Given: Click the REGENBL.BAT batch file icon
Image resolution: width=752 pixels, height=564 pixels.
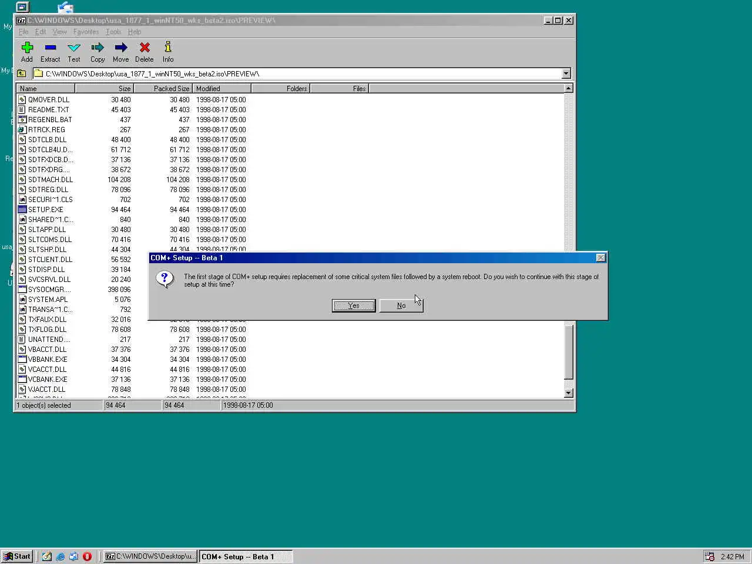Looking at the screenshot, I should (22, 119).
